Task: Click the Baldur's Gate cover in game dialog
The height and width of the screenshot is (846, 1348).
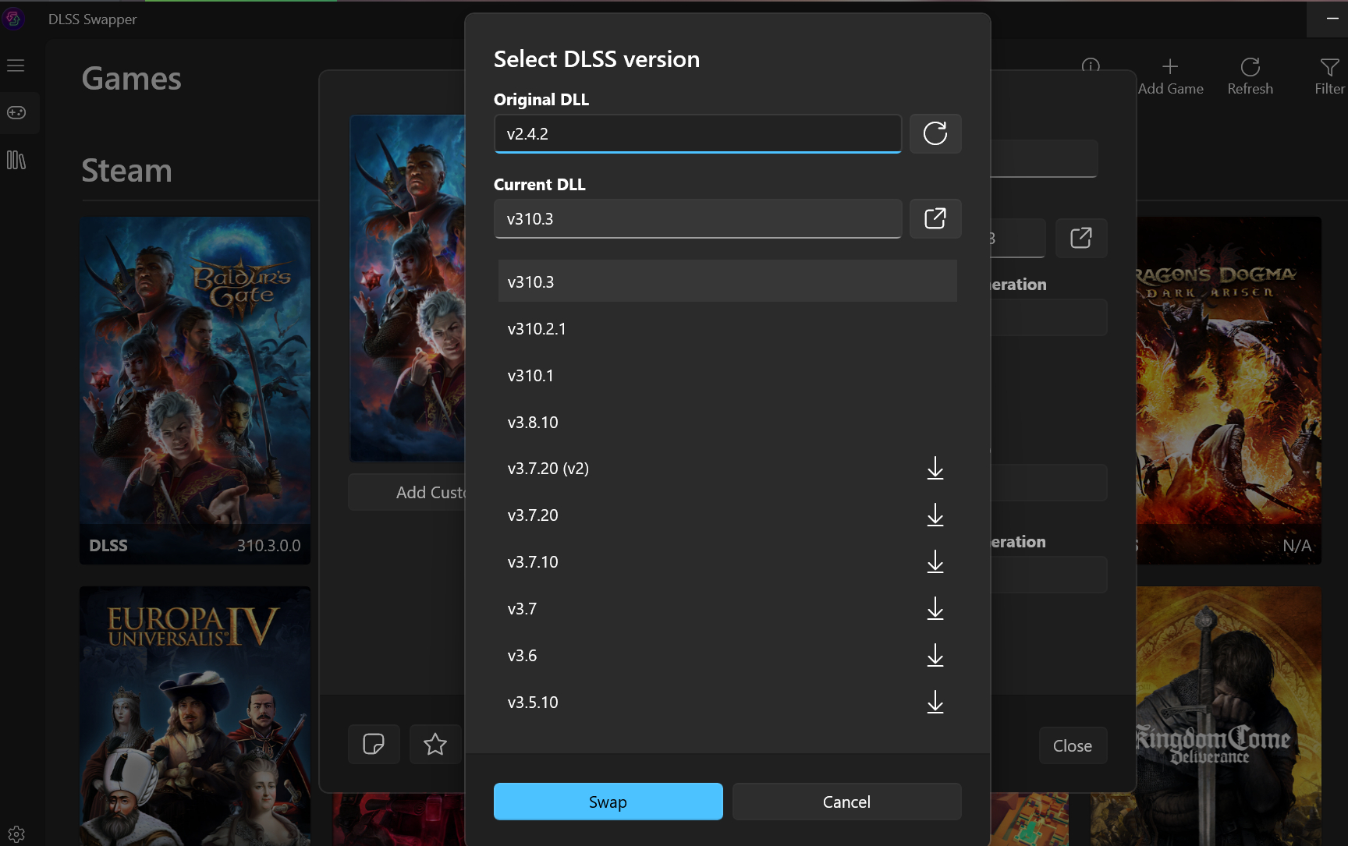Action: coord(407,288)
